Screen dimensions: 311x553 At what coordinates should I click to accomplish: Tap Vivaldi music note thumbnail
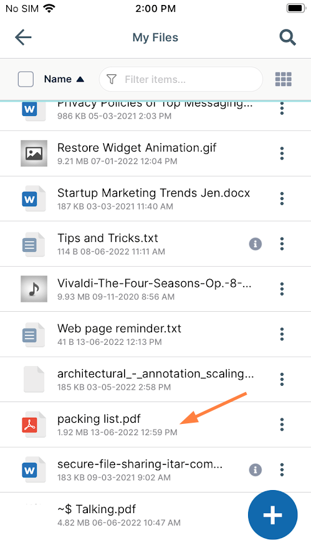coord(34,289)
